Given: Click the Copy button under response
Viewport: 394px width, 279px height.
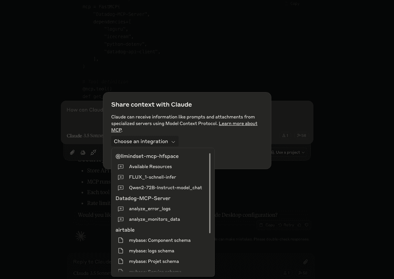Looking at the screenshot, I should point(267,225).
